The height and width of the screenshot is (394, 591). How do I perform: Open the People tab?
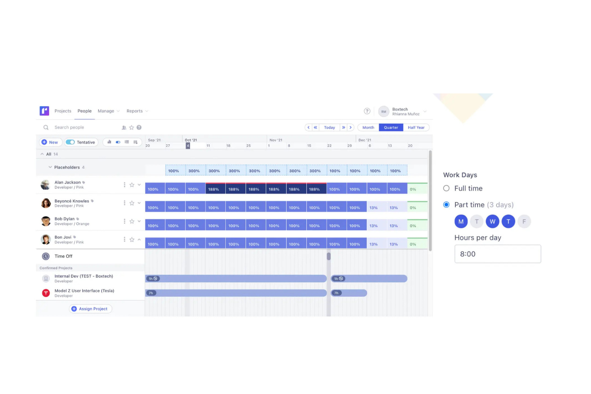[x=85, y=111]
